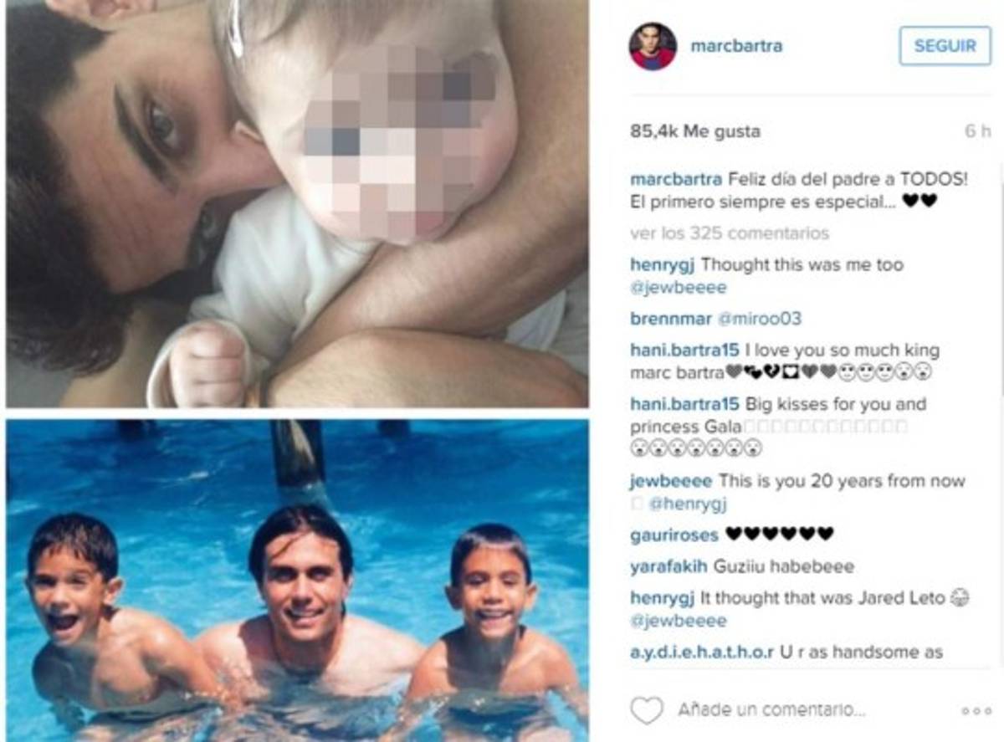Viewport: 1004px width, 742px height.
Task: Open the top selfie with baby photo
Action: click(x=297, y=203)
